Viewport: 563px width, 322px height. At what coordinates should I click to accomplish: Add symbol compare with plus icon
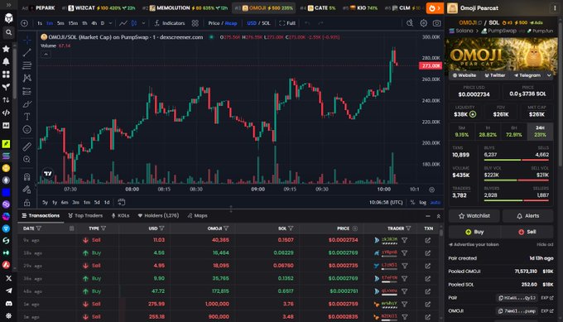click(24, 23)
